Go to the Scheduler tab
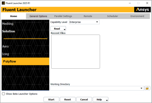Screen dimensions: 152x103 point(113,16)
